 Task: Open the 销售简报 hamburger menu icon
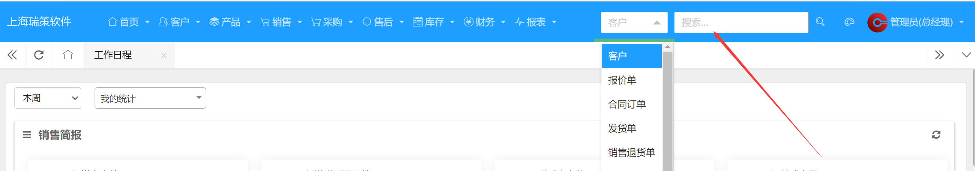(x=27, y=135)
